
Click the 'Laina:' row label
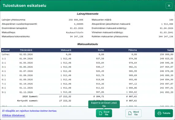[x=6, y=54]
